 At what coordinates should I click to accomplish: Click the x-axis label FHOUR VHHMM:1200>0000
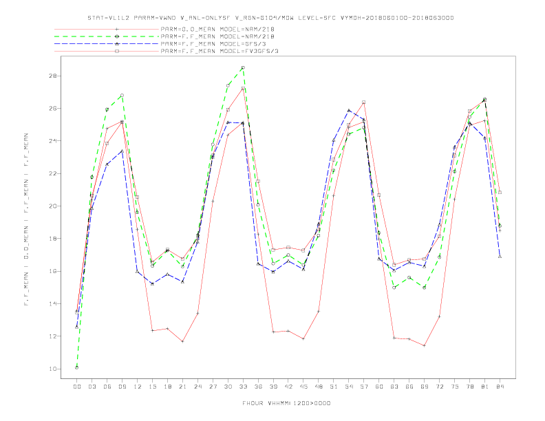[x=286, y=403]
